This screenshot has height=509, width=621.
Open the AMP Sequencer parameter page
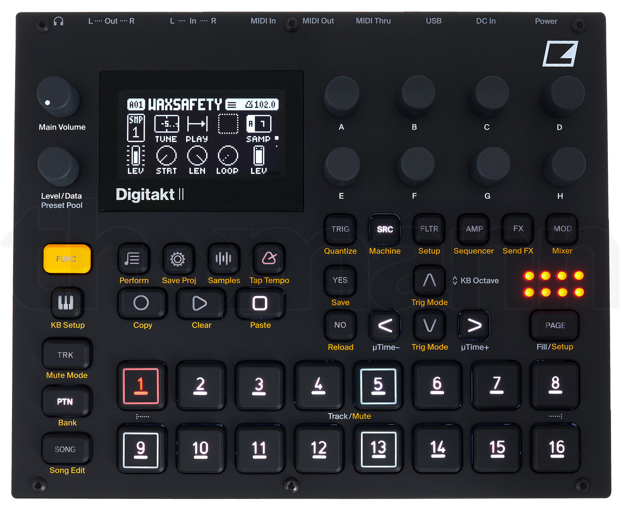click(x=474, y=229)
